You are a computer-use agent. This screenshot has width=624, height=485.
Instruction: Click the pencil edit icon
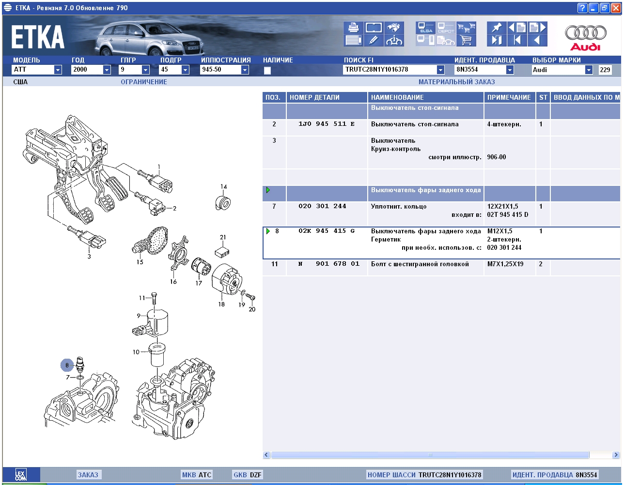374,40
